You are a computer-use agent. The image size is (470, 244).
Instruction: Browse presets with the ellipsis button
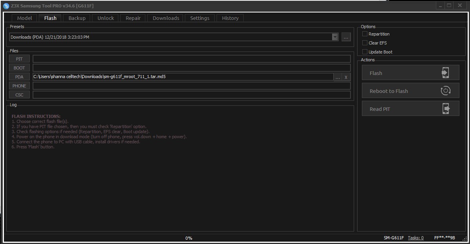[x=346, y=37]
